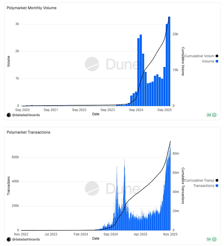The image size is (224, 246).
Task: Select the tallest rightmost bar in Monthly Volume
Action: point(169,61)
